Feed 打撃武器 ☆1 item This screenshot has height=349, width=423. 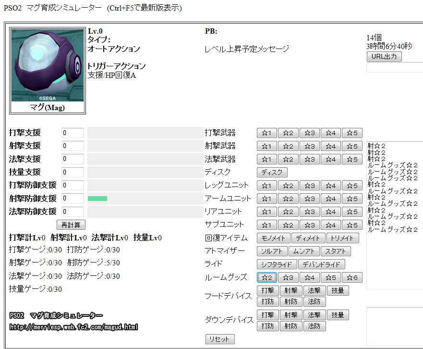pos(267,133)
